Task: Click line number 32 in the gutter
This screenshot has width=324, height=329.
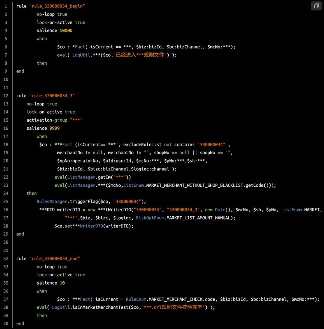Action: [6, 258]
